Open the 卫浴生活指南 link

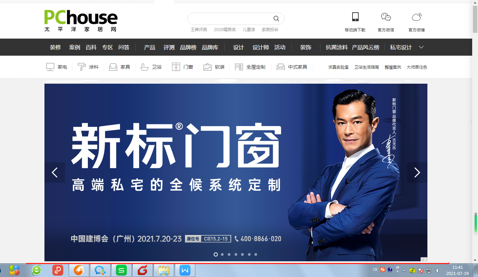coord(367,67)
